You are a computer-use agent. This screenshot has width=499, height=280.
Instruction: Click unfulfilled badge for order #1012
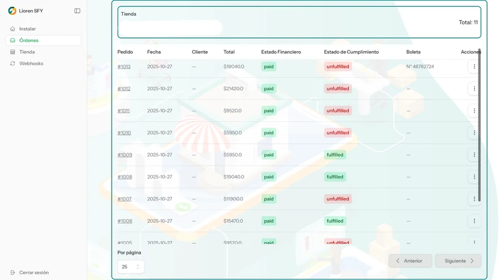[x=337, y=88]
